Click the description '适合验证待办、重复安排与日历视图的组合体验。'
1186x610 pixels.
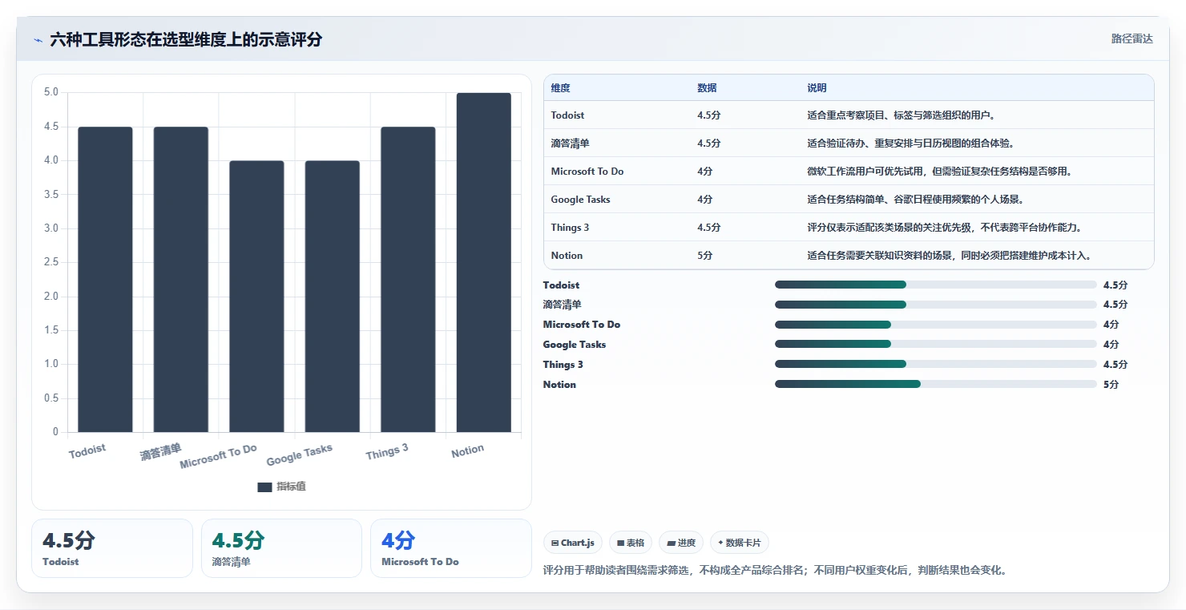[910, 143]
